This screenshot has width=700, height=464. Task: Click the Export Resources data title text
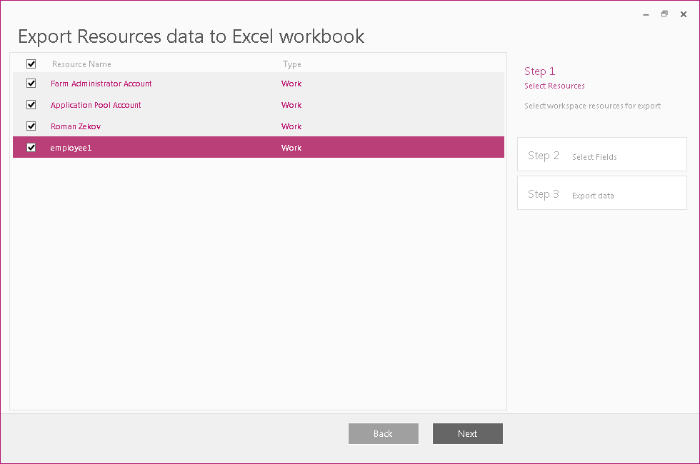pyautogui.click(x=191, y=36)
